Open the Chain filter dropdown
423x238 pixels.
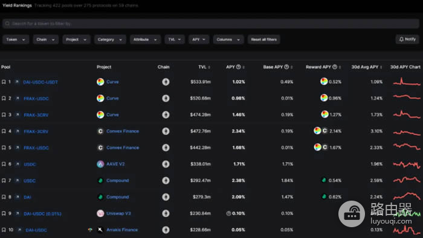coord(45,40)
